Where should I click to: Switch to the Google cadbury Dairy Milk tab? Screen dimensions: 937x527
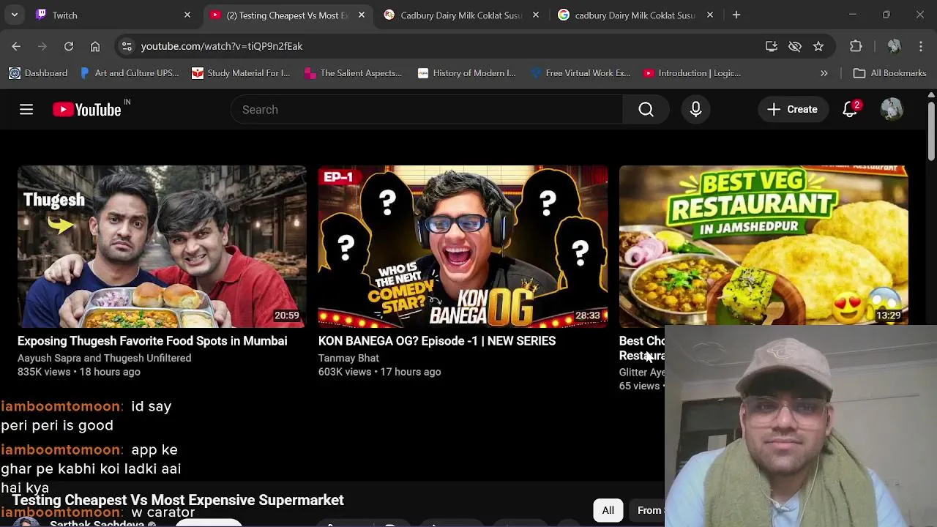tap(635, 15)
